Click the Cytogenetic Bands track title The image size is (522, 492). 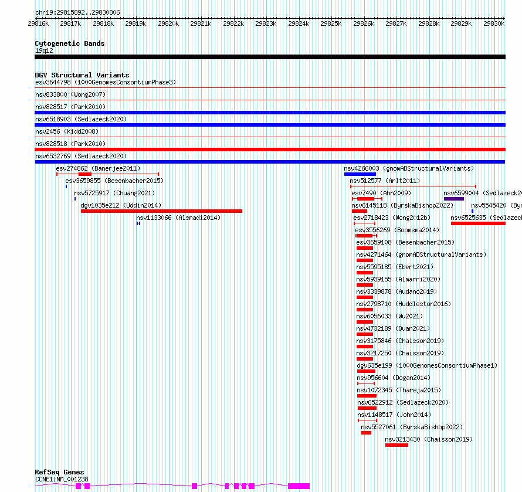70,43
